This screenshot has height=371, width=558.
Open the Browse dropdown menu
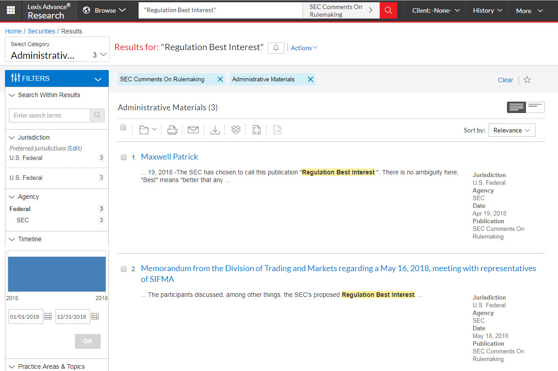[104, 10]
